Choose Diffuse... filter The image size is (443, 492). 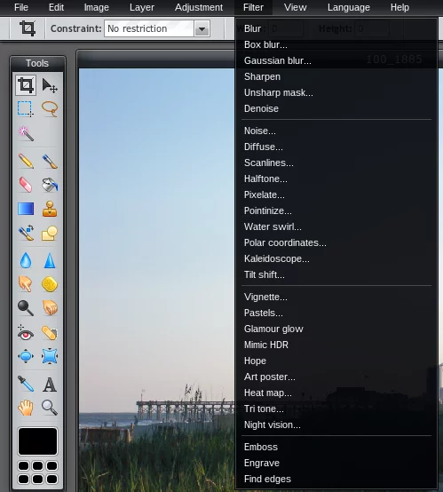pyautogui.click(x=336, y=147)
